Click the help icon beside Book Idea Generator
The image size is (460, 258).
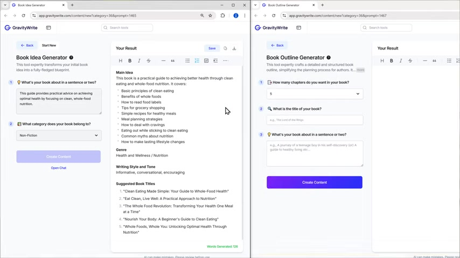pos(71,58)
